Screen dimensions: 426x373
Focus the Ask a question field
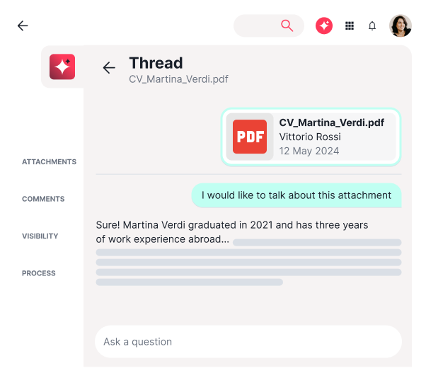(248, 342)
